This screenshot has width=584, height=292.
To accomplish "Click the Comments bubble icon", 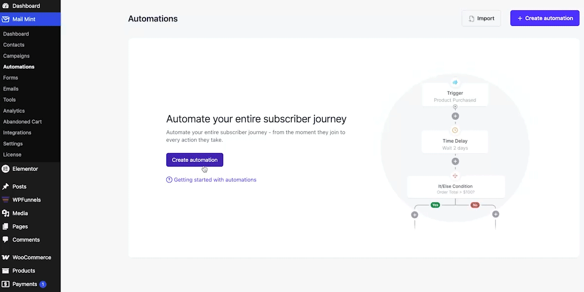I will coord(5,239).
